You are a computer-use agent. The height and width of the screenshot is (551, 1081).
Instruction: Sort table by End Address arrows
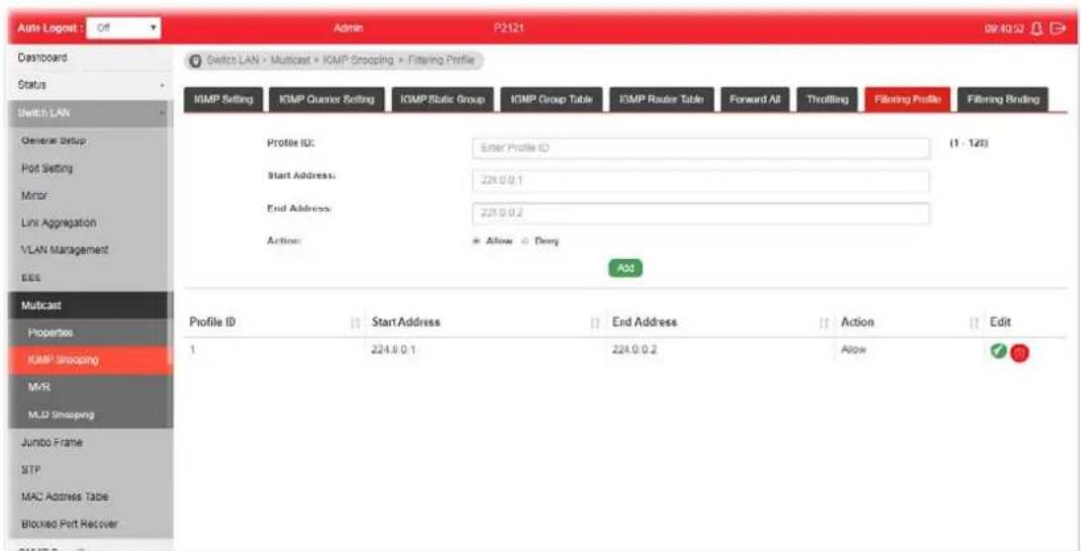(824, 322)
